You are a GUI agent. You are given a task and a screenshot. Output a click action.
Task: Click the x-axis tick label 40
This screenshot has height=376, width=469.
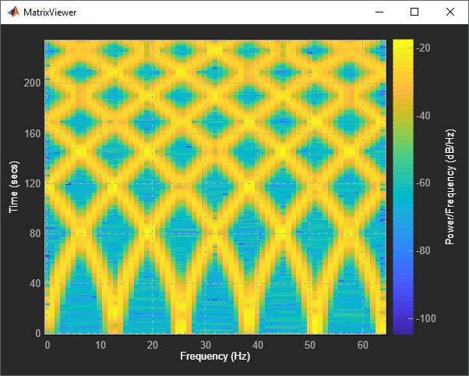tap(258, 345)
